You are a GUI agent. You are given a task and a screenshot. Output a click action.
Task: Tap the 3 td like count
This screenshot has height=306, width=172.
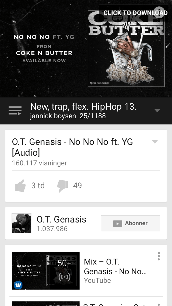tap(38, 186)
